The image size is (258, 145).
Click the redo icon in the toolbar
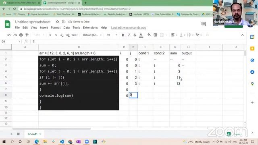pos(15,35)
